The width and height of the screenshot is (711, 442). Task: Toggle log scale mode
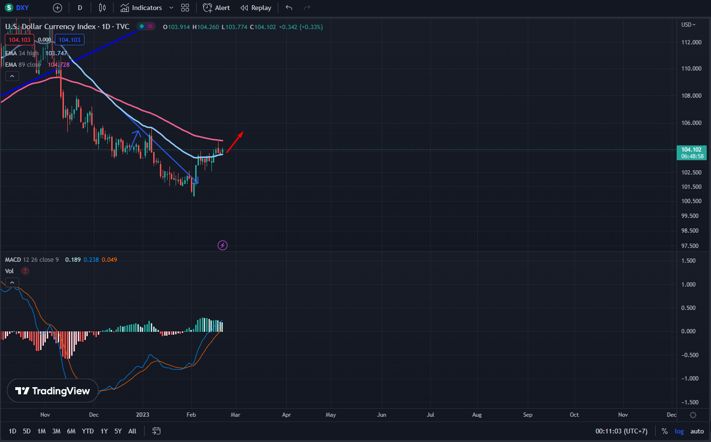(x=679, y=431)
